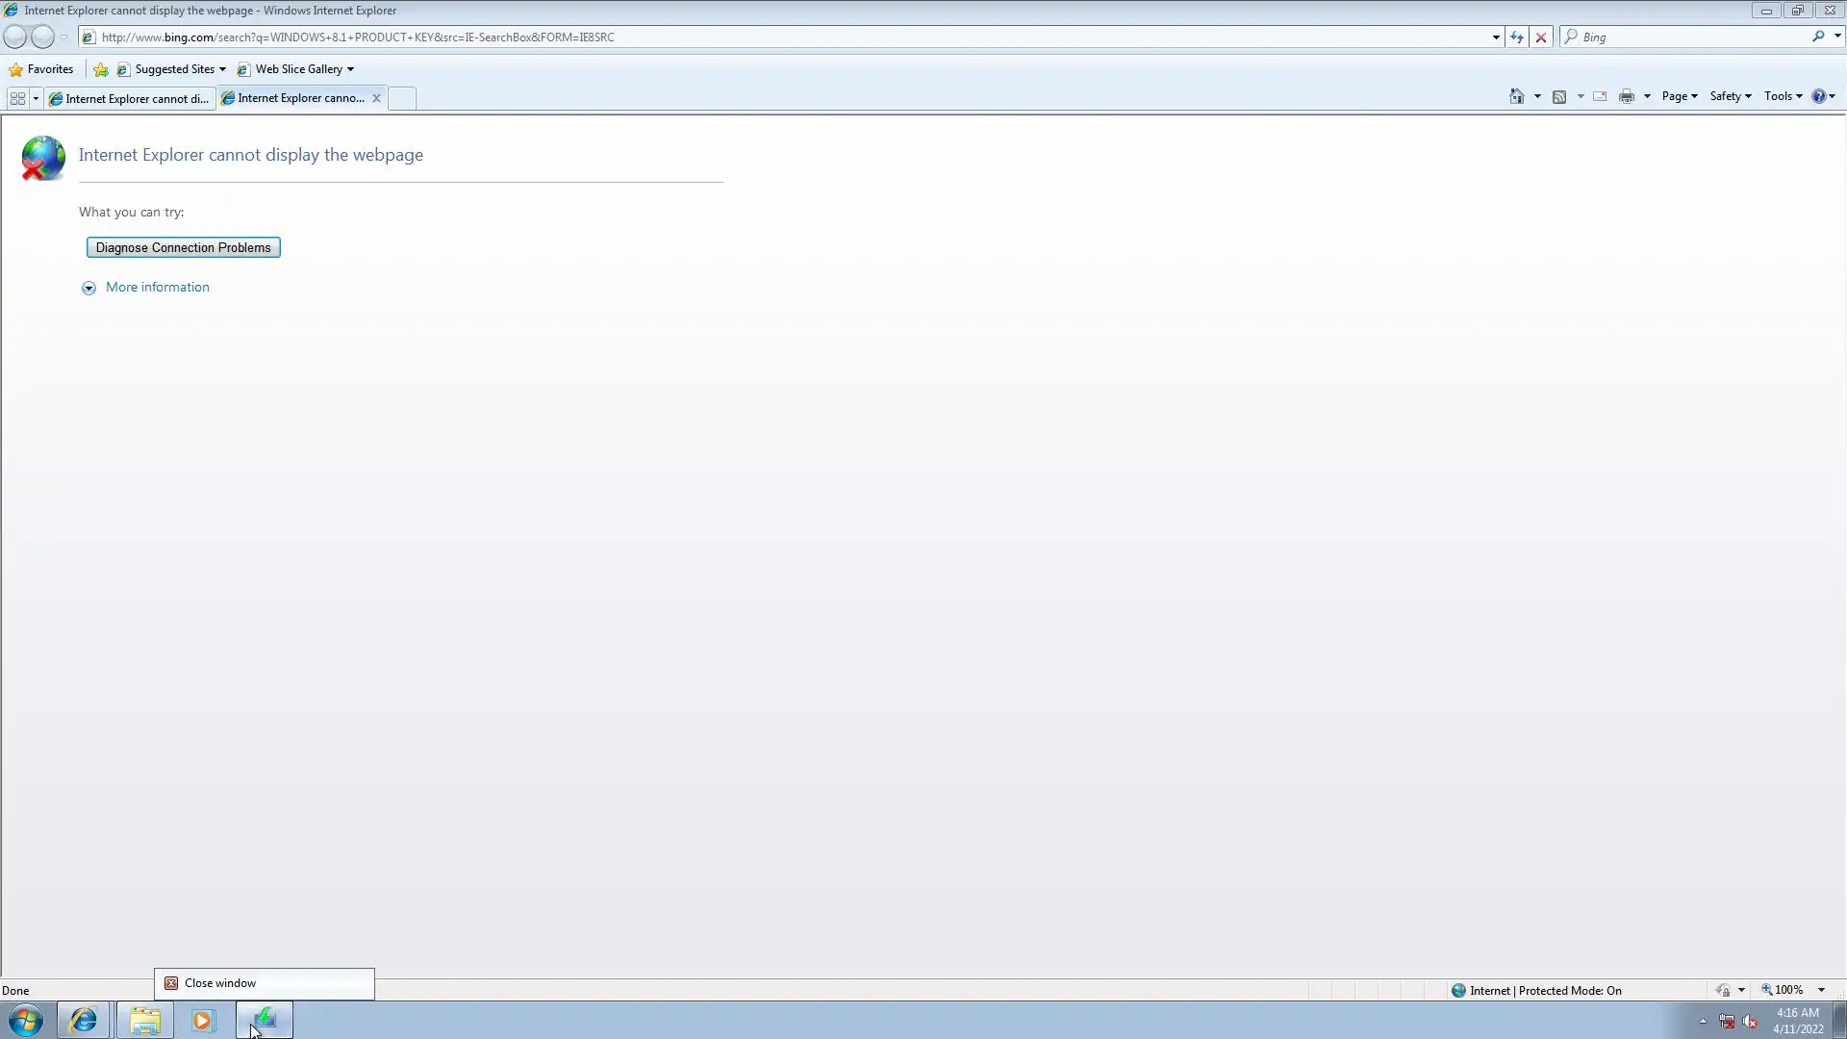The image size is (1847, 1039).
Task: Click the Stop loading red X icon
Action: tap(1541, 37)
